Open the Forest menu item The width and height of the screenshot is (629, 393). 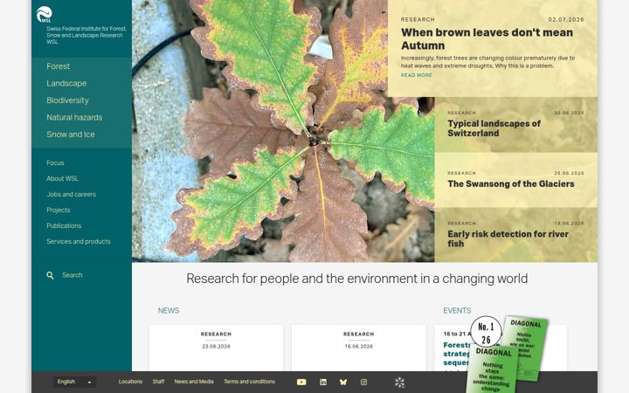59,66
